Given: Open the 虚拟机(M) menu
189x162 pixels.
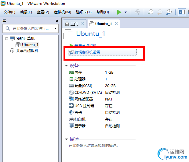Looking at the screenshot, I should click(x=62, y=12).
